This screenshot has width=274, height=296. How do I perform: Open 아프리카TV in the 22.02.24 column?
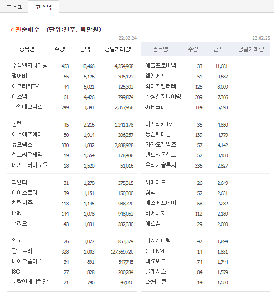pyautogui.click(x=25, y=86)
